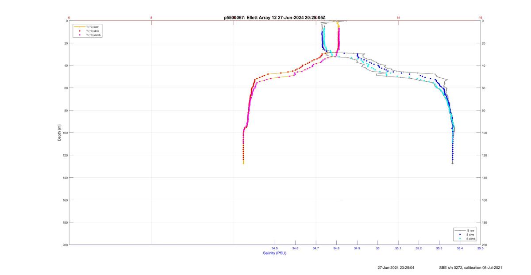Click the 35.5 salinity tick label
The image size is (531, 275).
pos(480,248)
